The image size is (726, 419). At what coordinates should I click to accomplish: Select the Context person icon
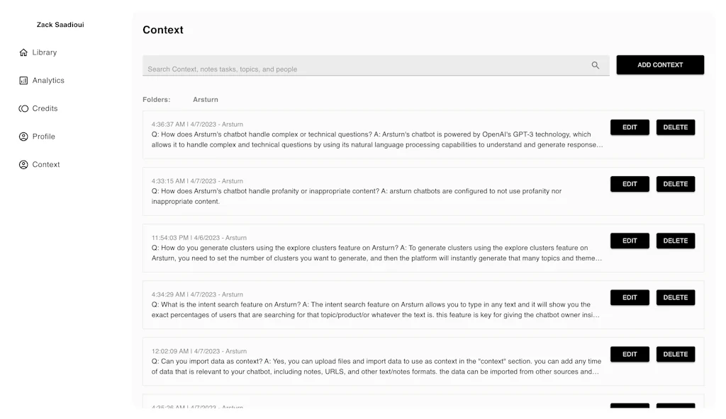click(23, 164)
